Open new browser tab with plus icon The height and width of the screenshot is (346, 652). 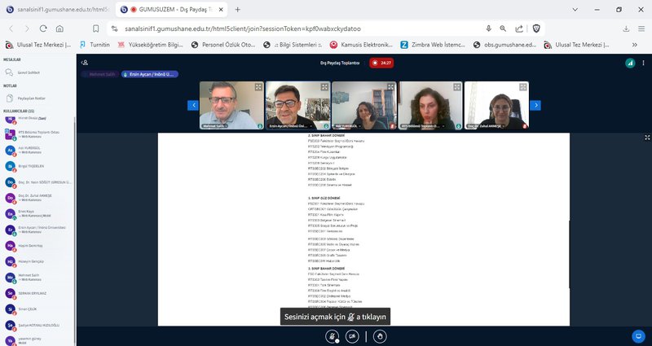point(237,10)
